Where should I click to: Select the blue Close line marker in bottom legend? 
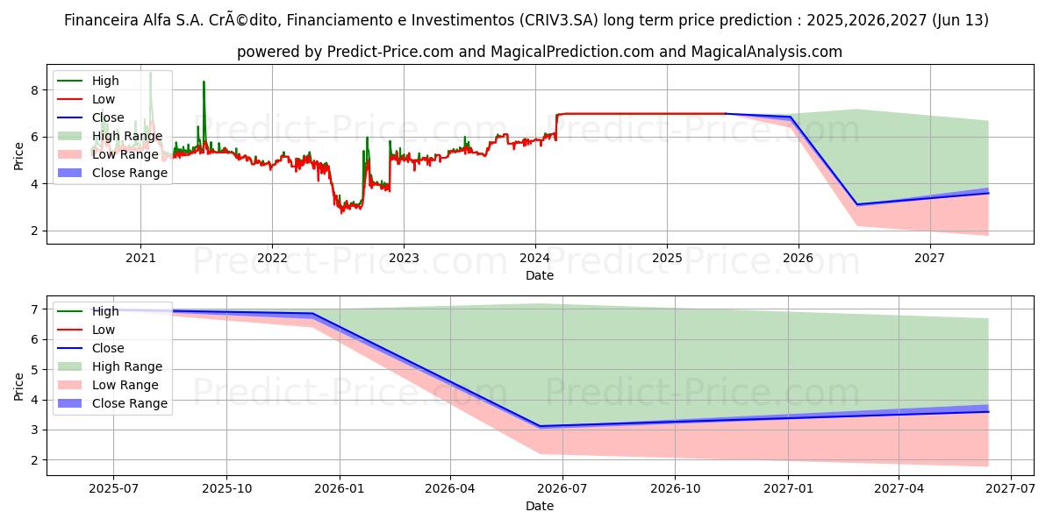click(70, 348)
